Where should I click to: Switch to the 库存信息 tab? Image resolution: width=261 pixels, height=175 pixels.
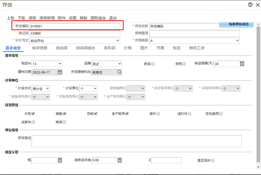(x=40, y=48)
